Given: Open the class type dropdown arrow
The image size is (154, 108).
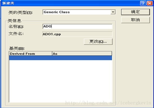Looking at the screenshot, I should [113, 12].
